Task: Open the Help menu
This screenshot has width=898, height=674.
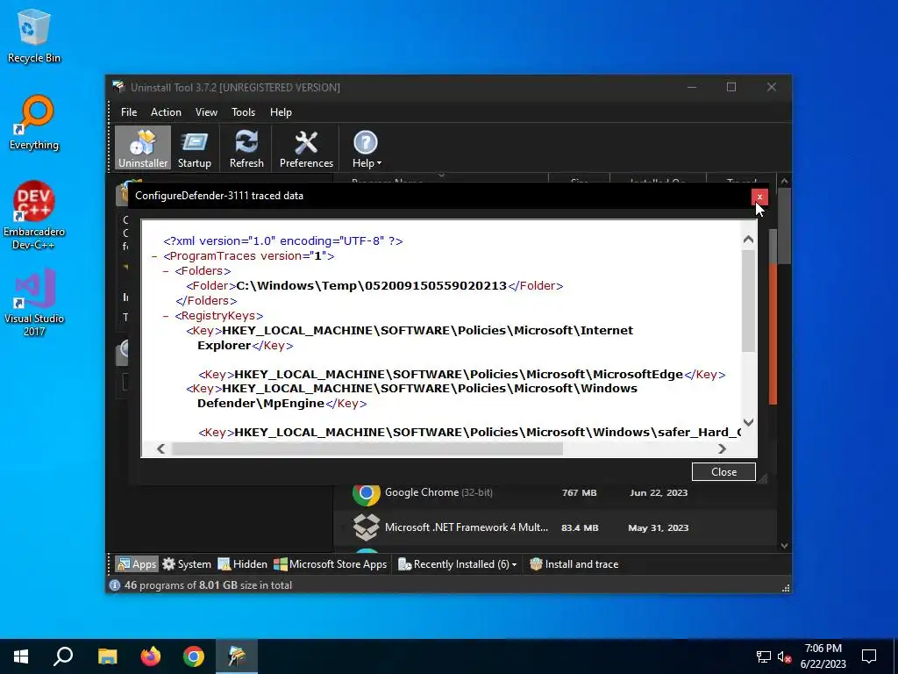Action: pos(281,112)
